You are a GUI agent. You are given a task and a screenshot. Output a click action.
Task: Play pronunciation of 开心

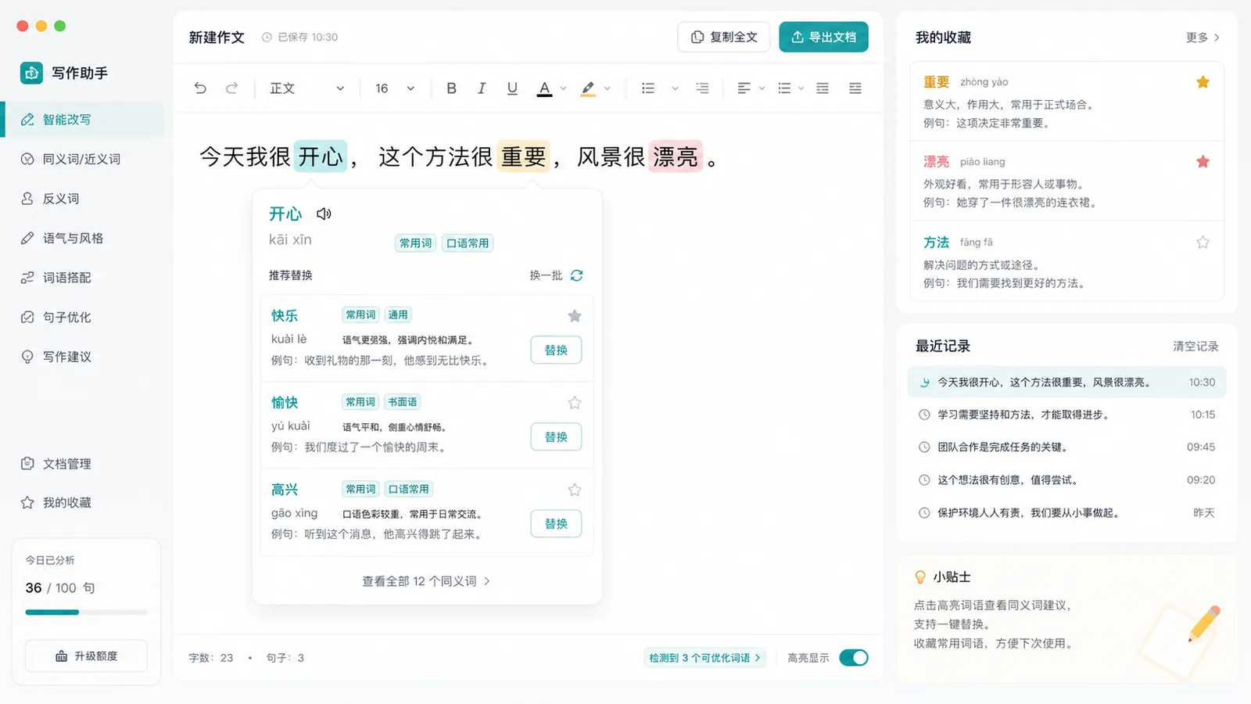(x=324, y=214)
